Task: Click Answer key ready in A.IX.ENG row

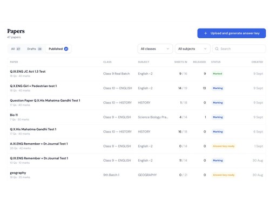Action: coord(224,146)
